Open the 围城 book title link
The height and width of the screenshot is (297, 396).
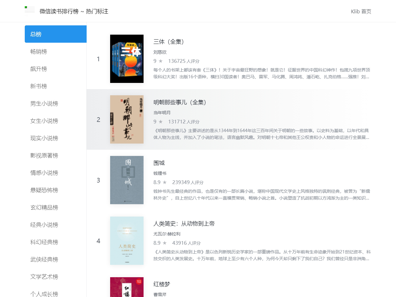159,163
